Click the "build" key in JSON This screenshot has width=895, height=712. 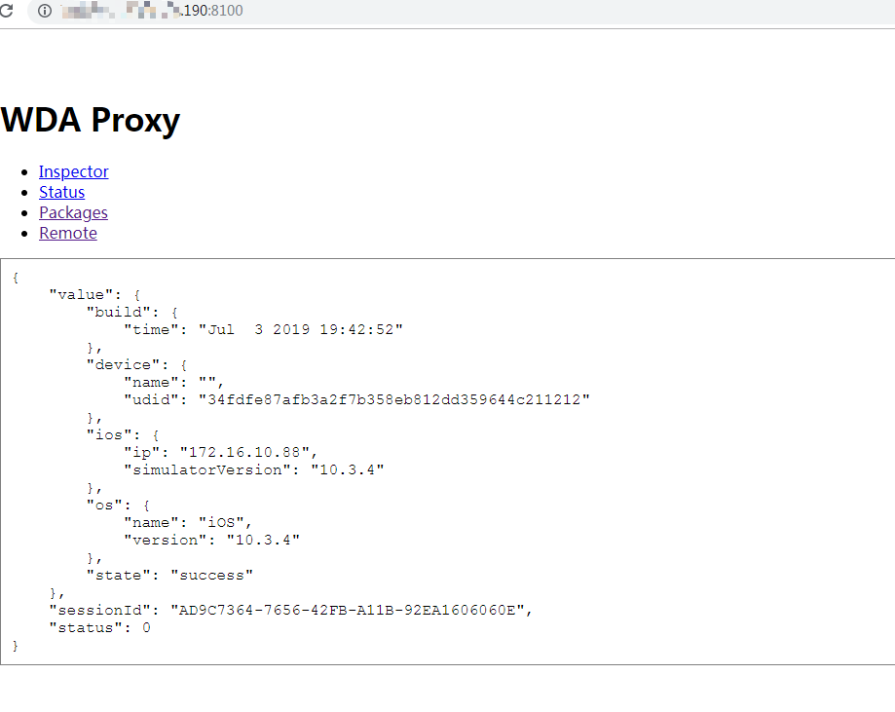119,312
